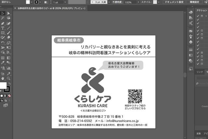Toggle the second Actions row checkmark
208x139 pixels.
(x=198, y=19)
